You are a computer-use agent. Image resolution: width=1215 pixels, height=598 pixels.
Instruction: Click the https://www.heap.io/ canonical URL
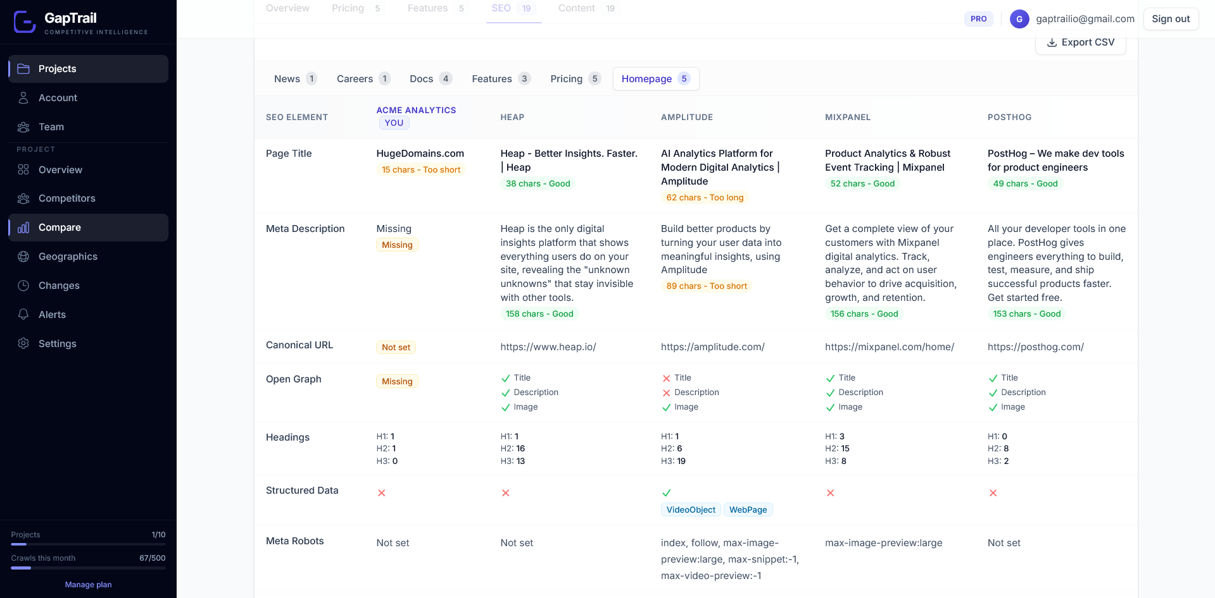[548, 347]
